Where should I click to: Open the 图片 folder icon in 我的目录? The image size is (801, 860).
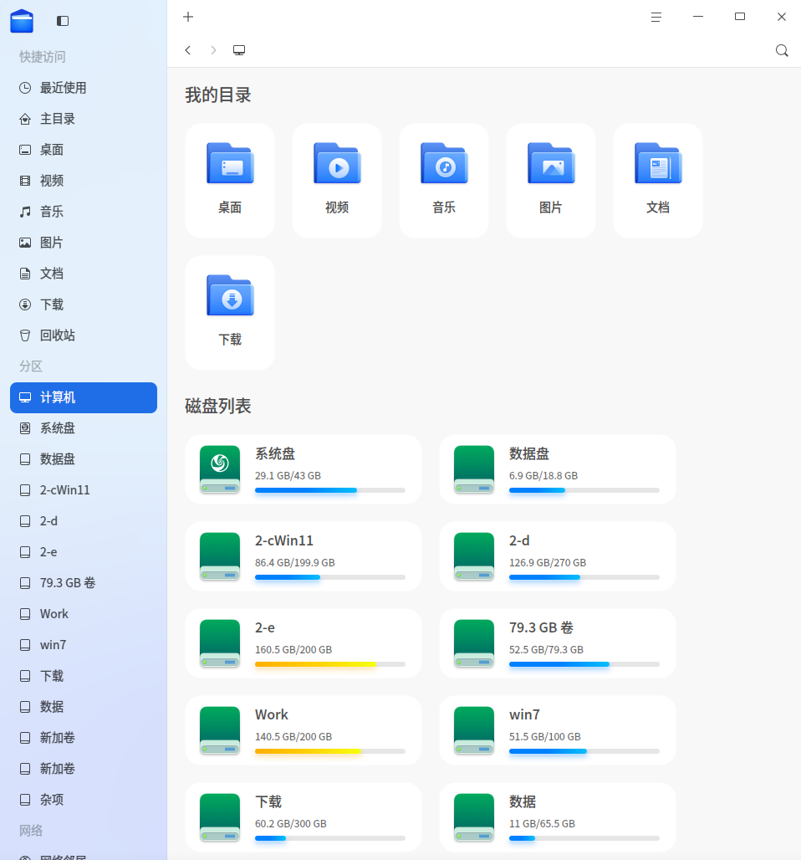tap(551, 163)
